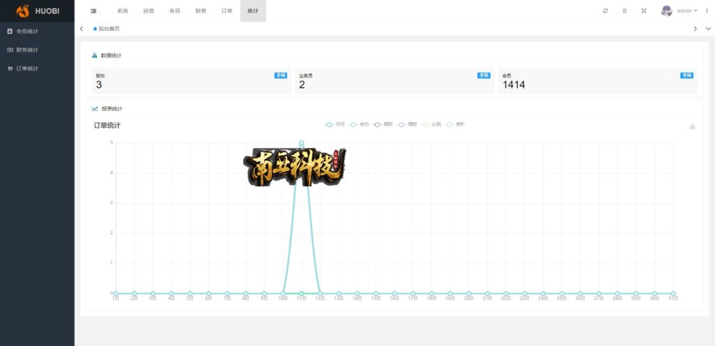Click the data point above 10日
This screenshot has width=715, height=346.
283,293
